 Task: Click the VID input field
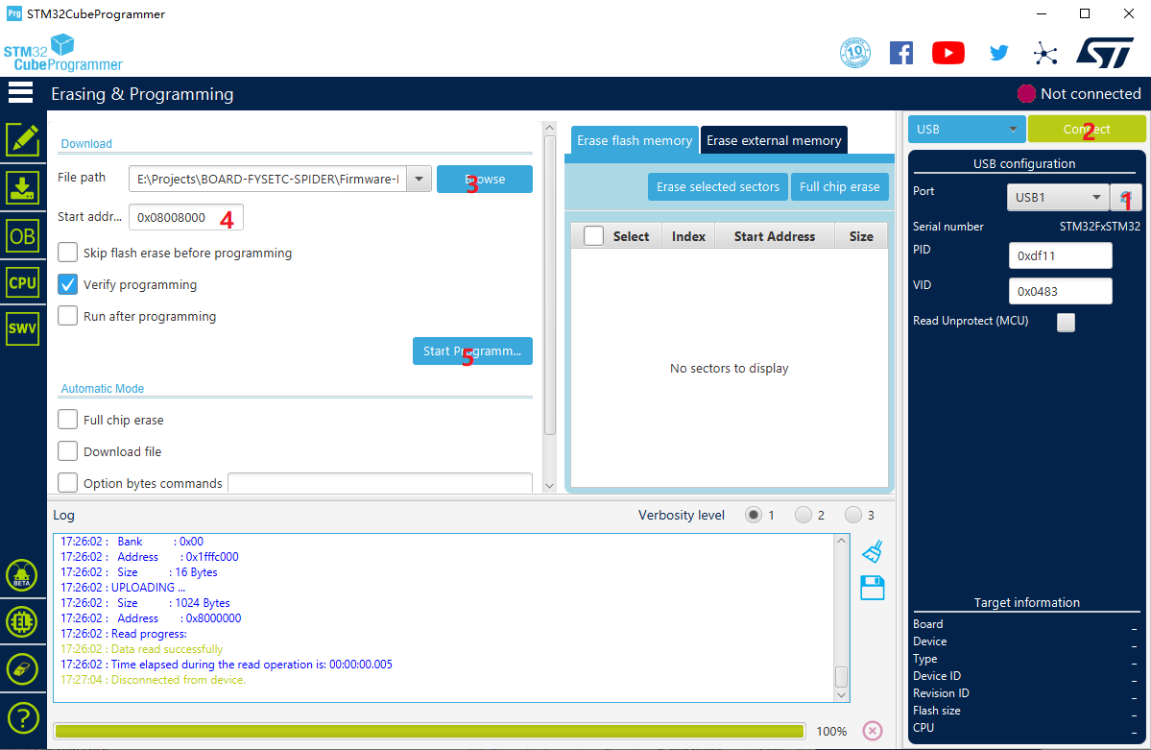[1060, 291]
